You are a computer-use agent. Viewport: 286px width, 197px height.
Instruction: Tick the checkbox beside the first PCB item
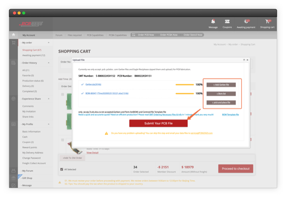pyautogui.click(x=63, y=94)
